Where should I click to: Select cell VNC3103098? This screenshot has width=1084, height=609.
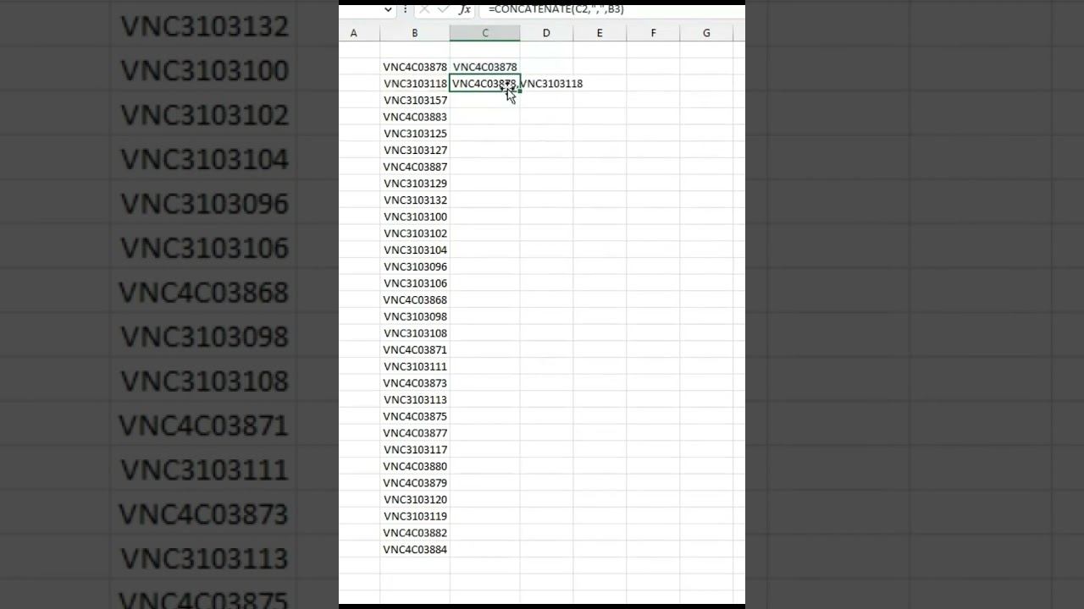click(415, 316)
